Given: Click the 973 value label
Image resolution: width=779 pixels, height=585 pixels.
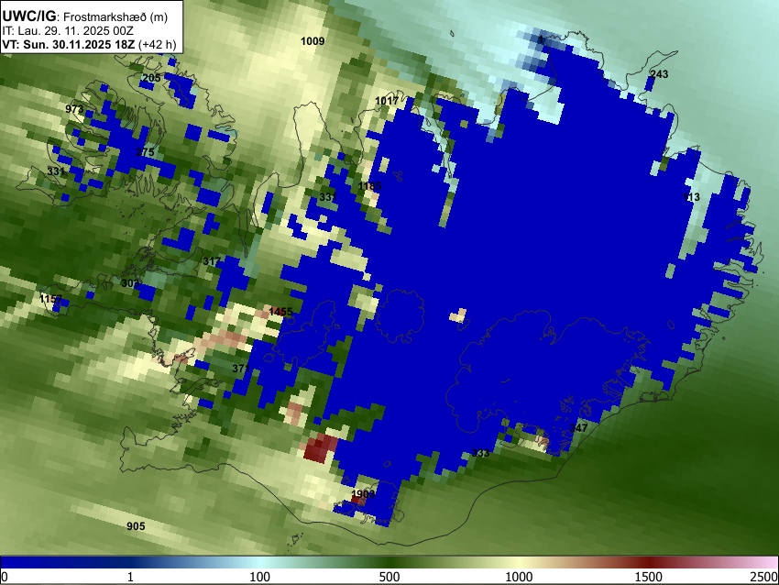Looking at the screenshot, I should pos(74,109).
